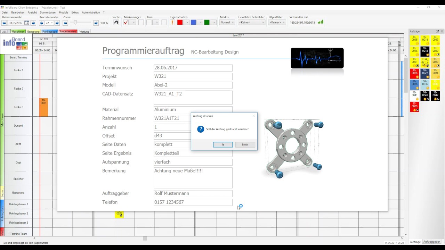Click the Bemerkung text field
445x250 pixels.
193,178
